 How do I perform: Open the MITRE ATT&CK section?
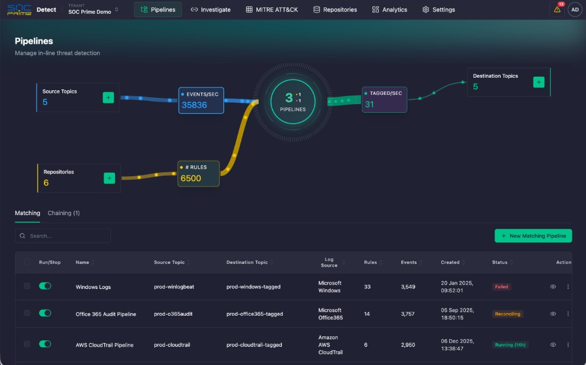click(x=272, y=9)
